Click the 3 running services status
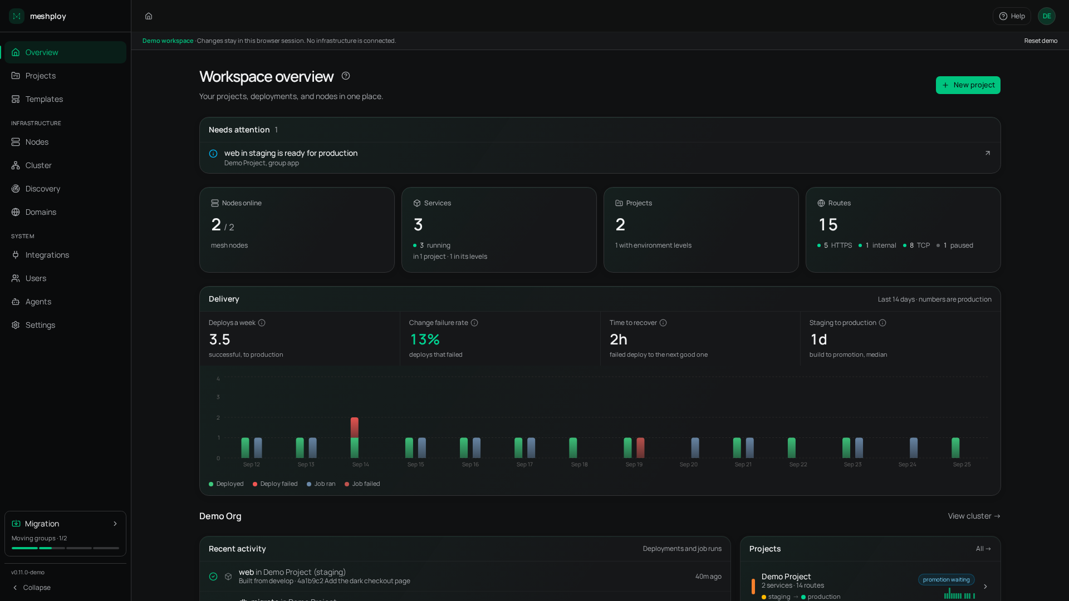1069x601 pixels. tap(431, 245)
